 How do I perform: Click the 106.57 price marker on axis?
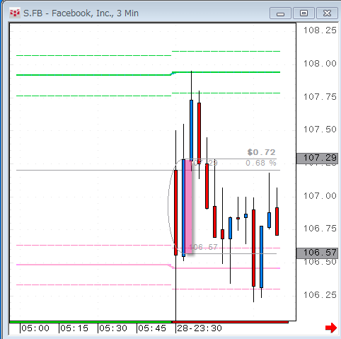coord(317,253)
